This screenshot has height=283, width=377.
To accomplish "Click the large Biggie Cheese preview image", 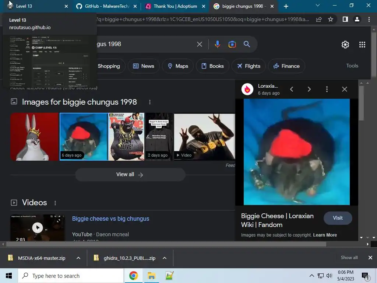I will [x=296, y=152].
